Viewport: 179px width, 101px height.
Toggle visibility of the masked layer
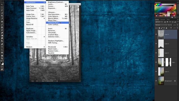click(x=156, y=62)
